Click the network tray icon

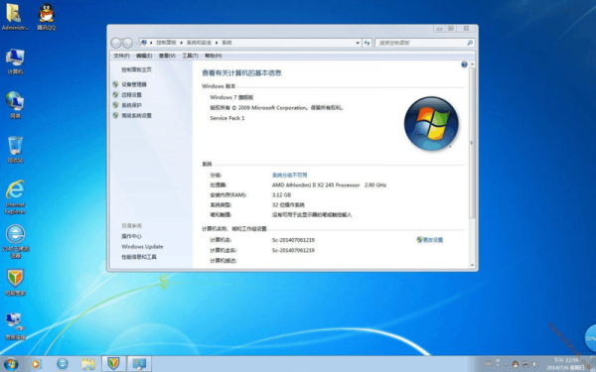525,364
